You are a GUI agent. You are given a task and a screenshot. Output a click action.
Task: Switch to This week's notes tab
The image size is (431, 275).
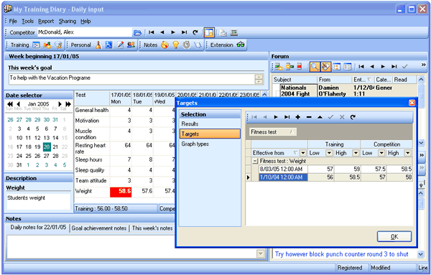coord(152,228)
